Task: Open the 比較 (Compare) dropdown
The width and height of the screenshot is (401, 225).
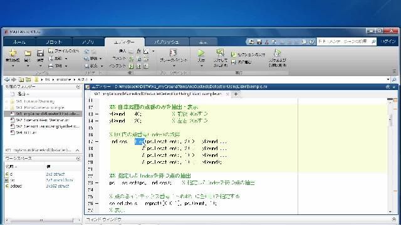Action: (58, 58)
